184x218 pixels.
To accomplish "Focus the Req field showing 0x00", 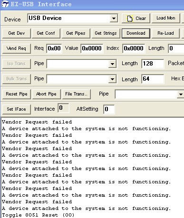I will [54, 48].
